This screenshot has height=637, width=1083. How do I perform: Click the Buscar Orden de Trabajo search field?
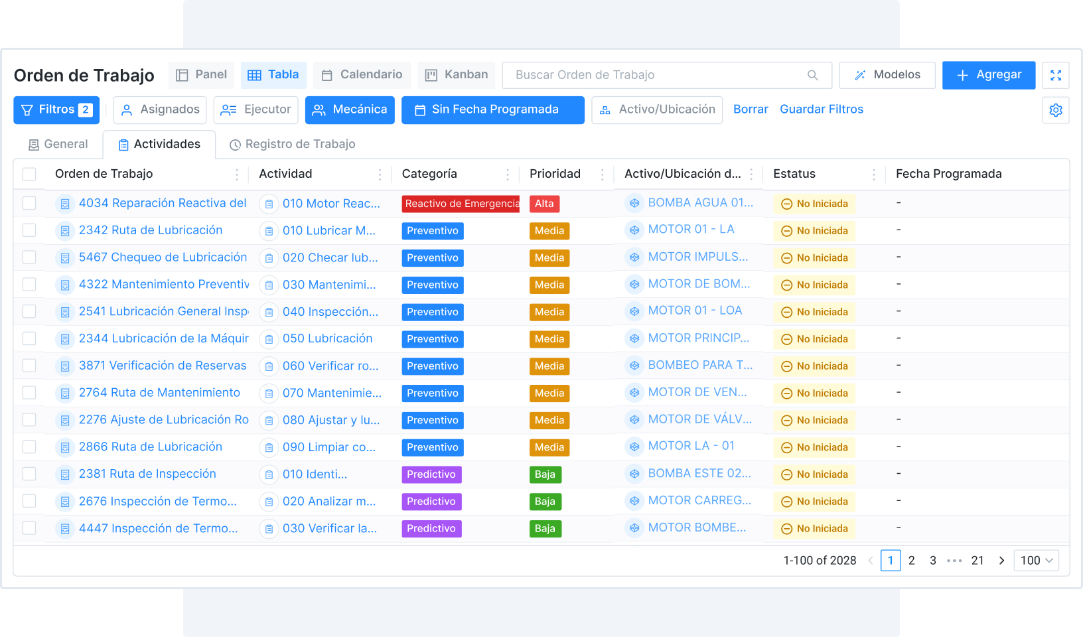pyautogui.click(x=657, y=75)
